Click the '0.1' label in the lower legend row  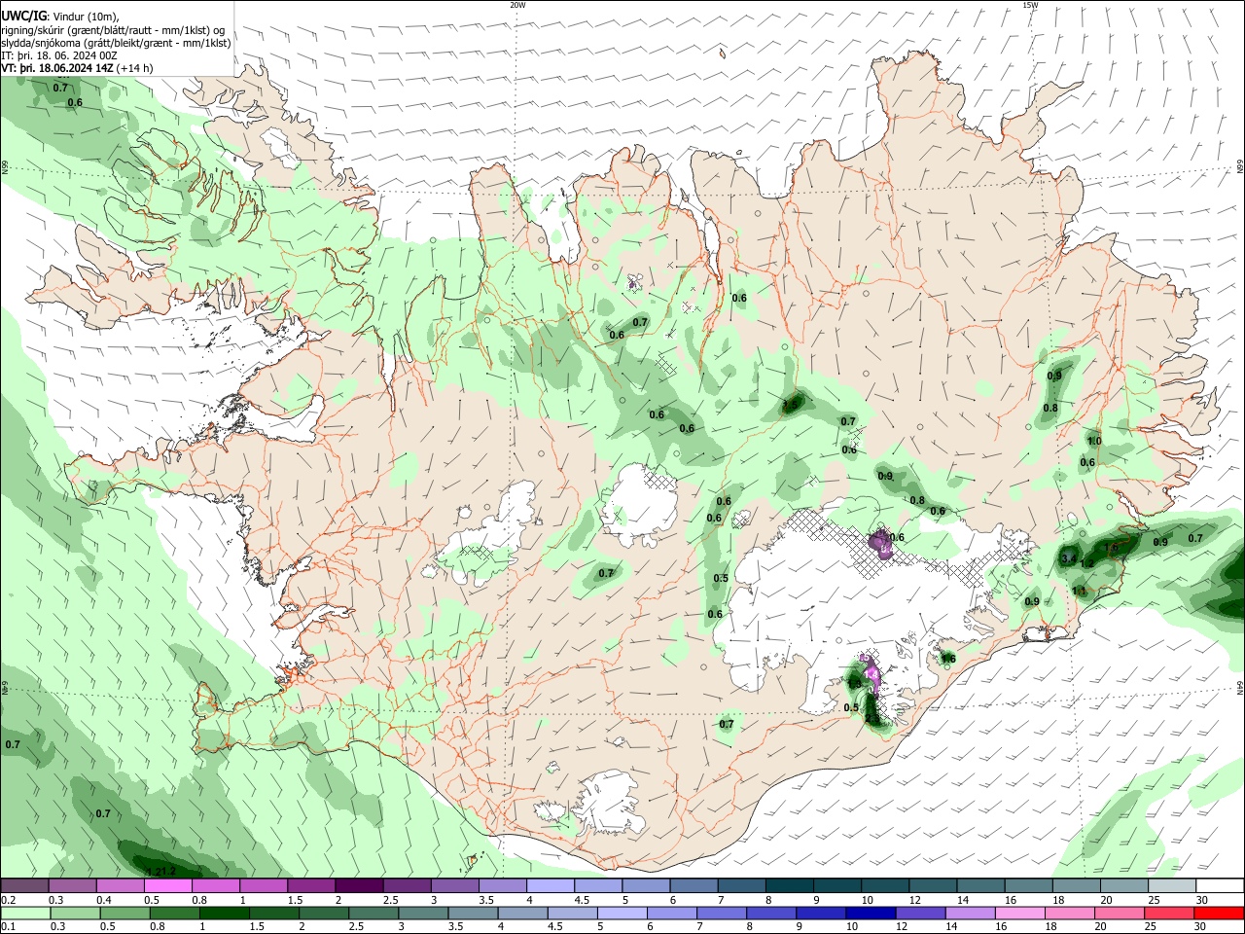point(8,927)
